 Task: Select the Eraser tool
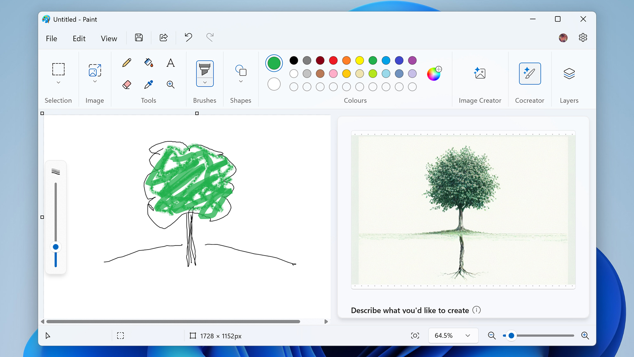pos(126,84)
